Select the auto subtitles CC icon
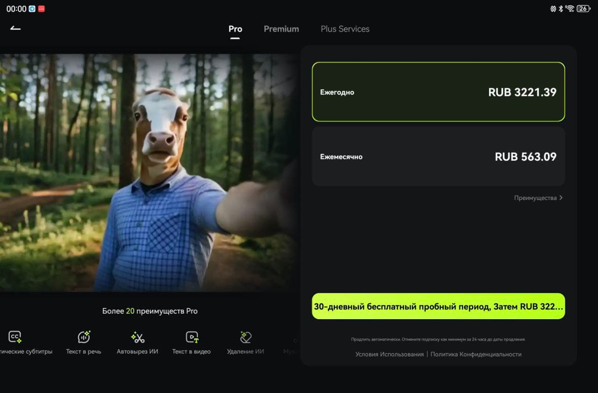 tap(15, 337)
